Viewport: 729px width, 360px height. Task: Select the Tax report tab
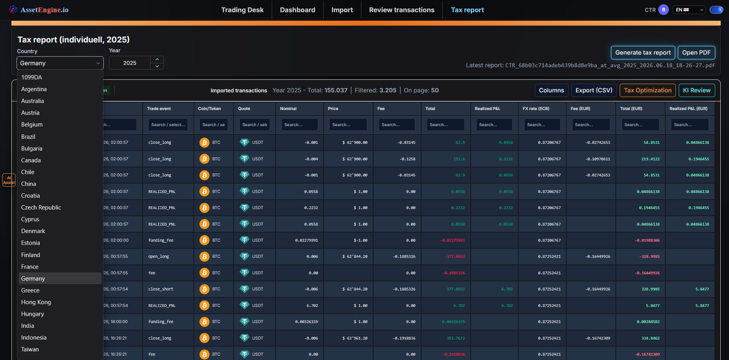coord(468,10)
